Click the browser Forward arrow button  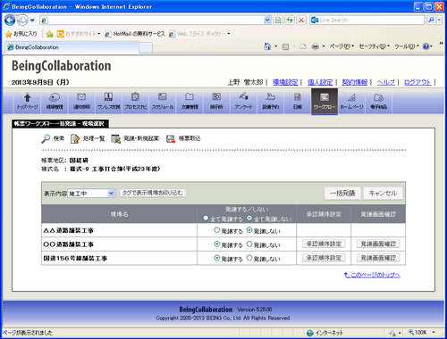coord(22,21)
